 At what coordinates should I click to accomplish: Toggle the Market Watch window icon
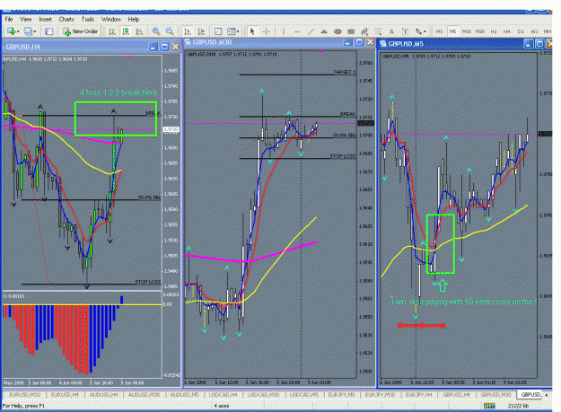click(x=49, y=31)
